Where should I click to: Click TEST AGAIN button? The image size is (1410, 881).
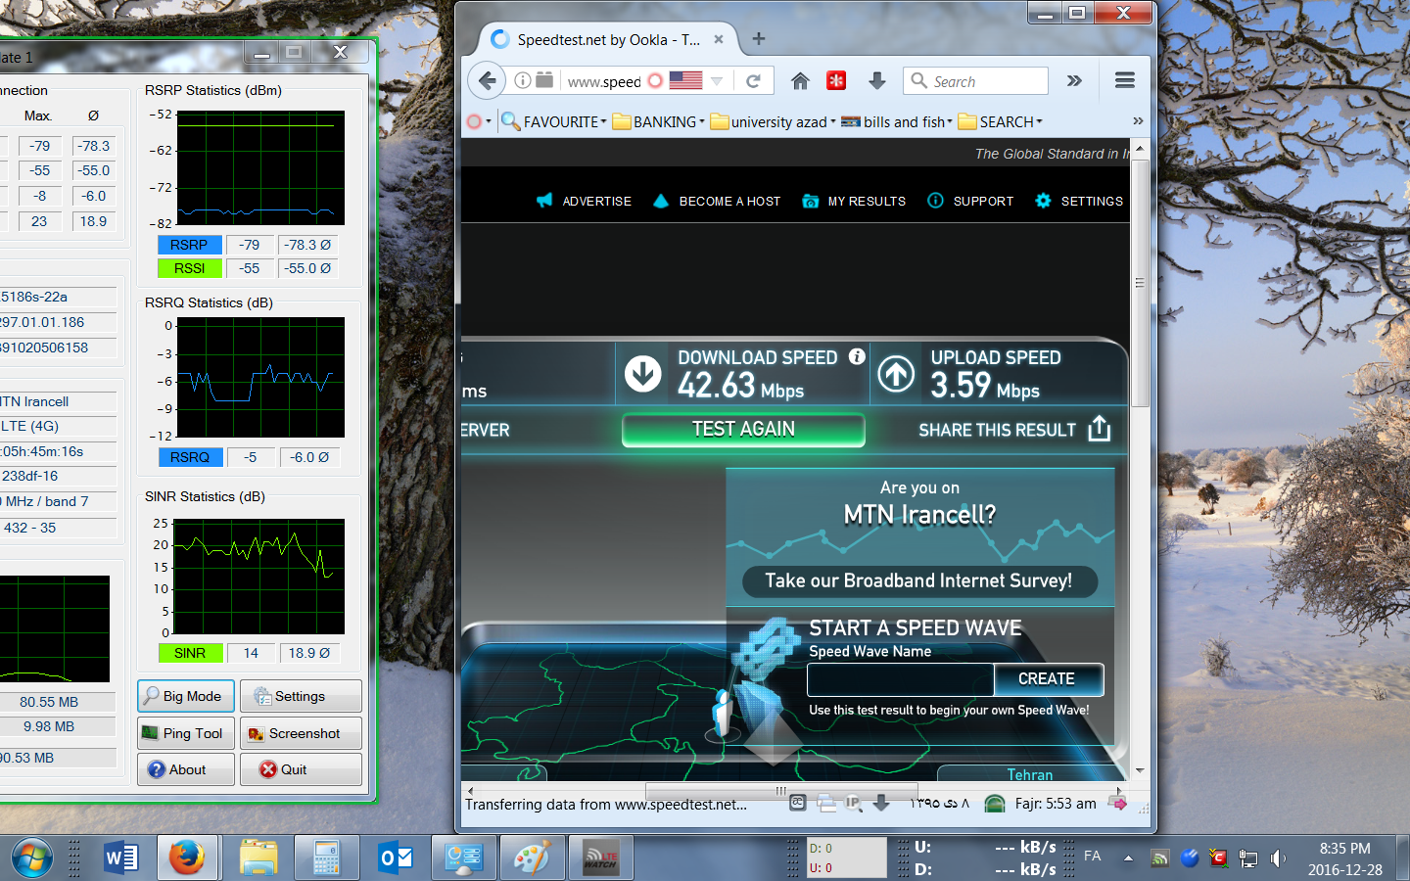point(743,430)
